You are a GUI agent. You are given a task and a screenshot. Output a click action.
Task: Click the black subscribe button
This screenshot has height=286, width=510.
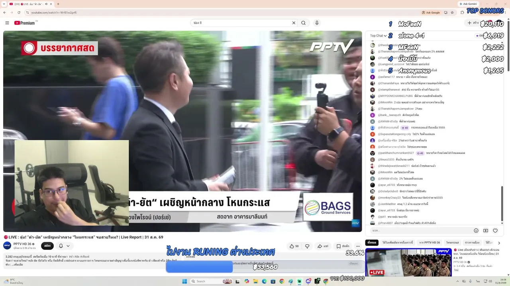click(x=47, y=246)
